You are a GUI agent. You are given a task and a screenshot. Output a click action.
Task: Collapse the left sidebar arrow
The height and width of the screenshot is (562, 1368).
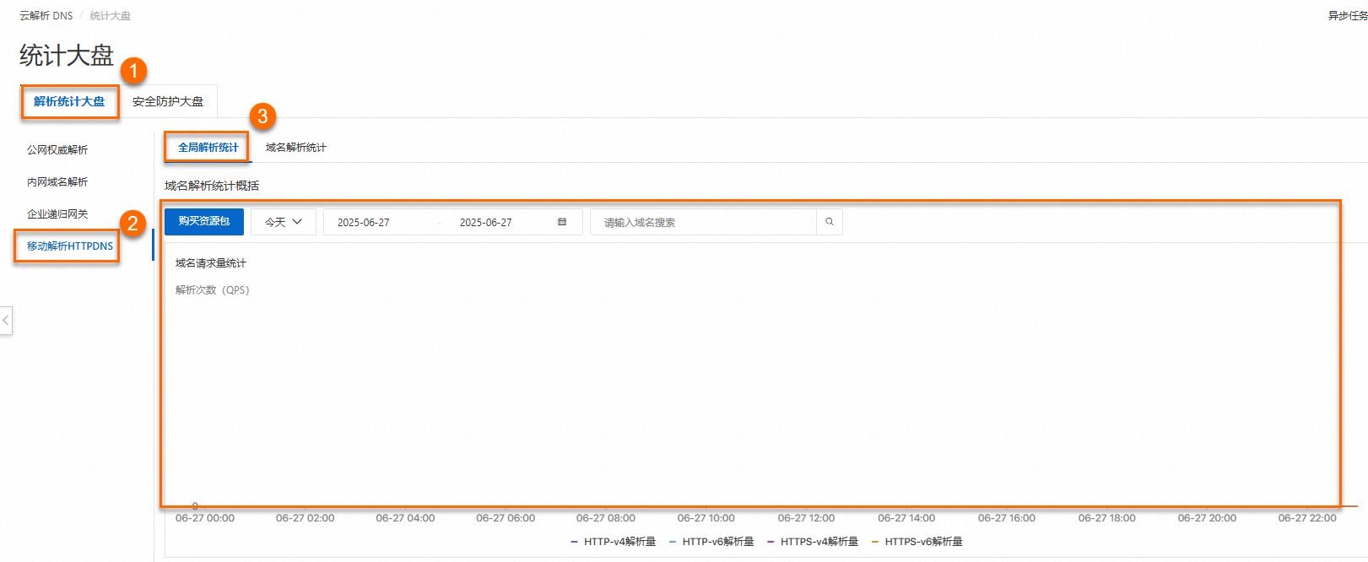click(x=6, y=321)
